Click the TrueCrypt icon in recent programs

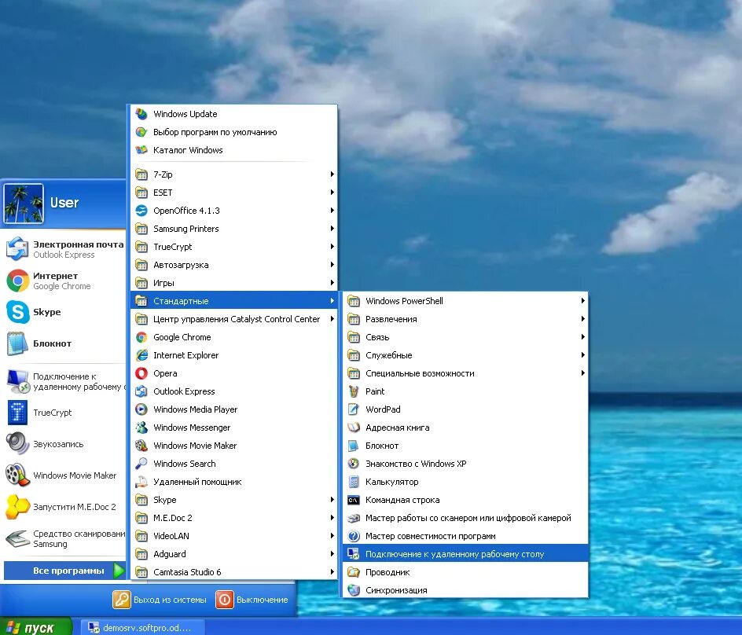[17, 413]
